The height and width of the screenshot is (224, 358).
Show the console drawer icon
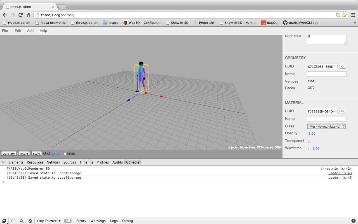click(13, 221)
